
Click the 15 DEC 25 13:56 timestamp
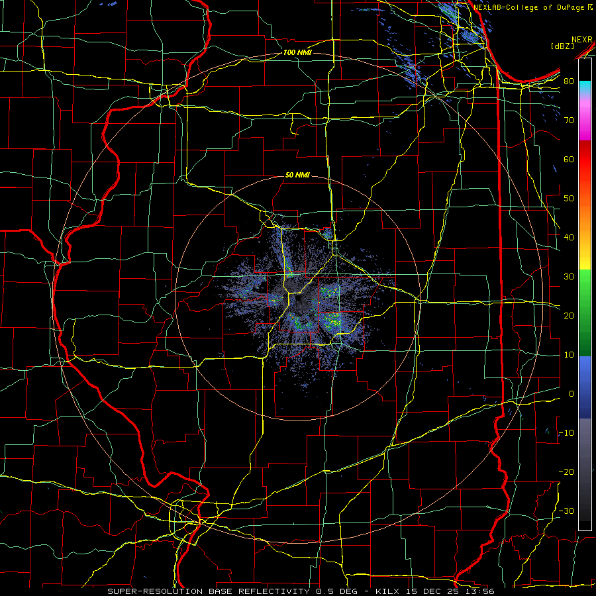[x=449, y=591]
